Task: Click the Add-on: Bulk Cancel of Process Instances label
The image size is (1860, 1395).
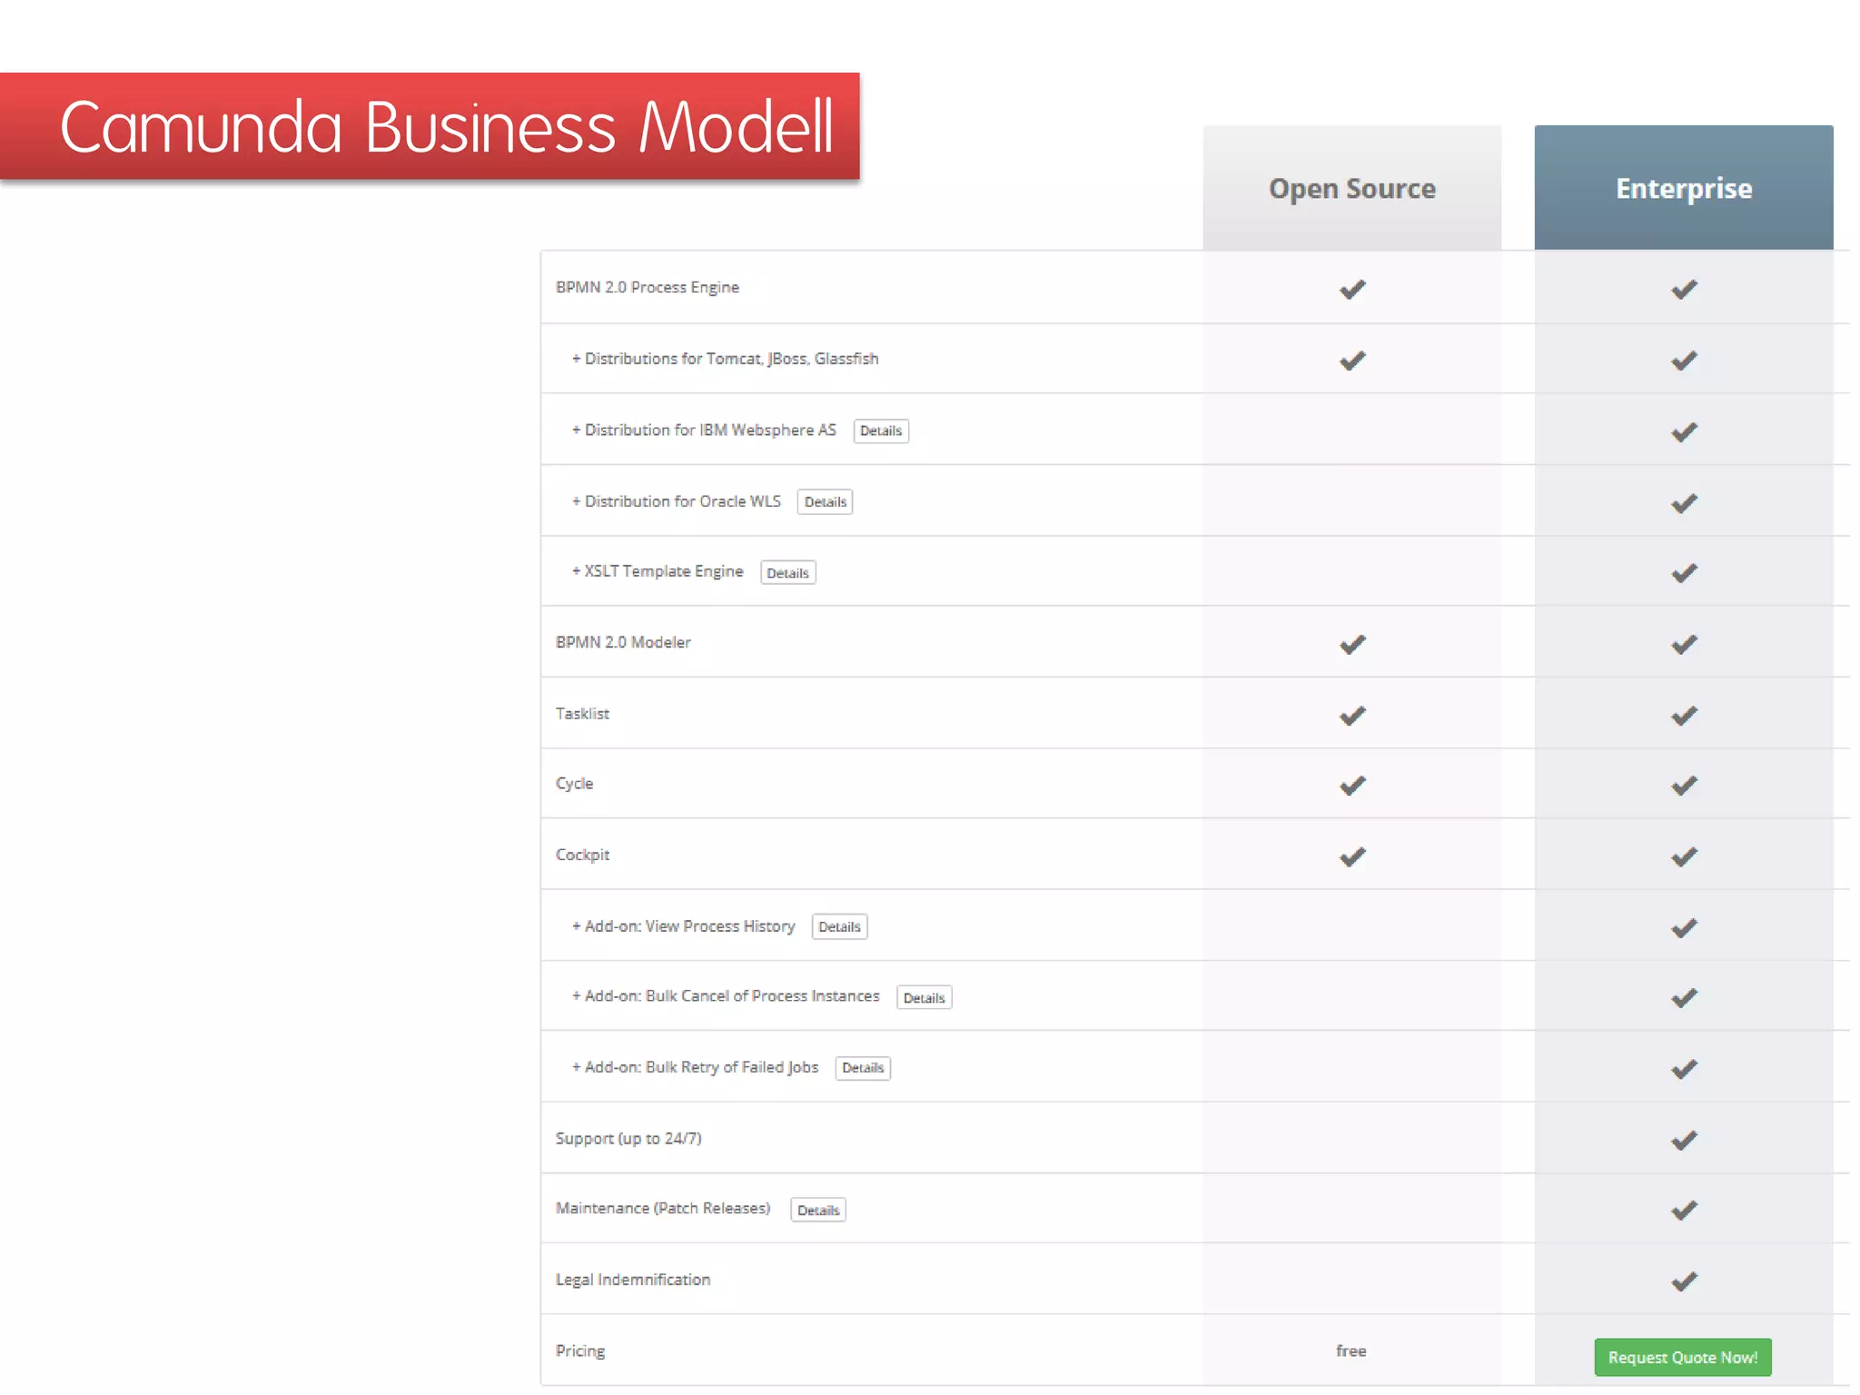Action: [726, 996]
